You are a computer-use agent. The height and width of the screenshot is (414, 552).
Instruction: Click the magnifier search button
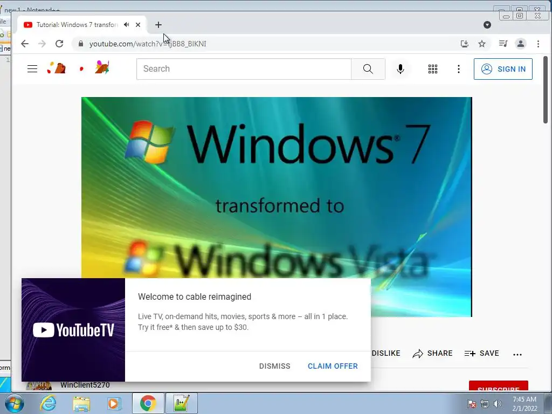[368, 68]
